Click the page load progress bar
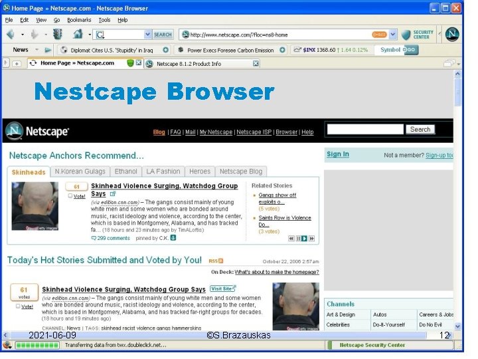 pyautogui.click(x=37, y=345)
